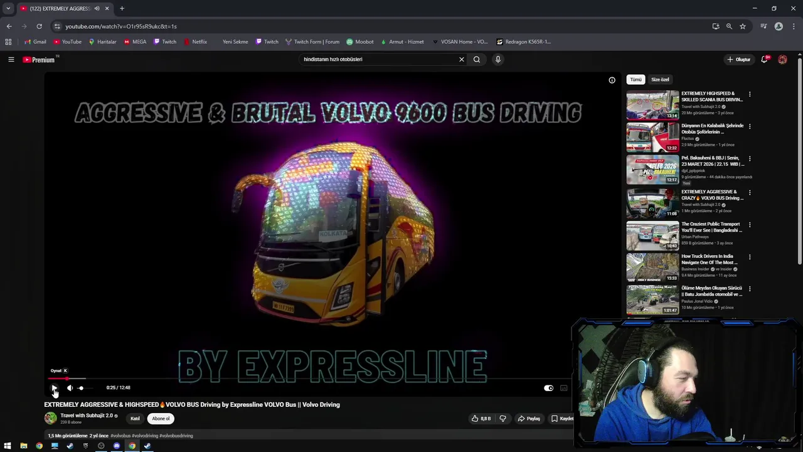The height and width of the screenshot is (452, 803).
Task: Open a new browser tab
Action: pos(122,8)
